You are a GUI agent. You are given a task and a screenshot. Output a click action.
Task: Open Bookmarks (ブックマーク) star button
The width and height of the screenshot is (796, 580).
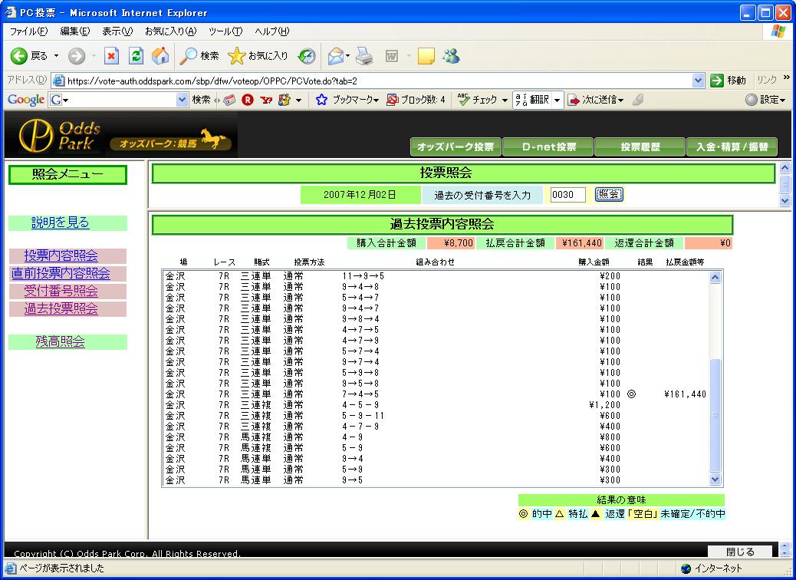347,100
